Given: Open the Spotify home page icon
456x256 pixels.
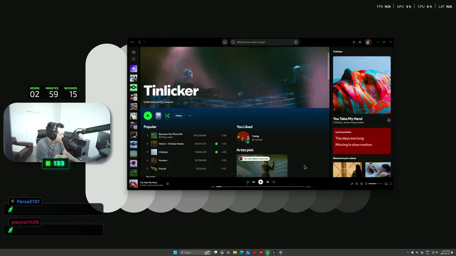Looking at the screenshot, I should [225, 42].
